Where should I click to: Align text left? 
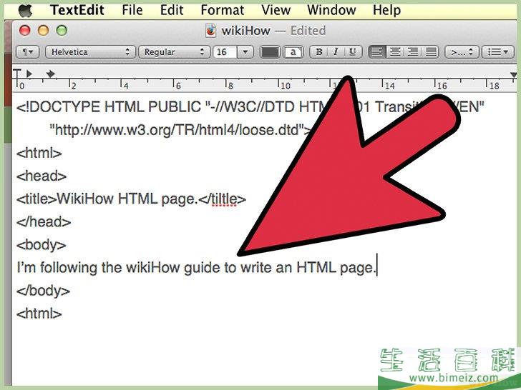(376, 52)
